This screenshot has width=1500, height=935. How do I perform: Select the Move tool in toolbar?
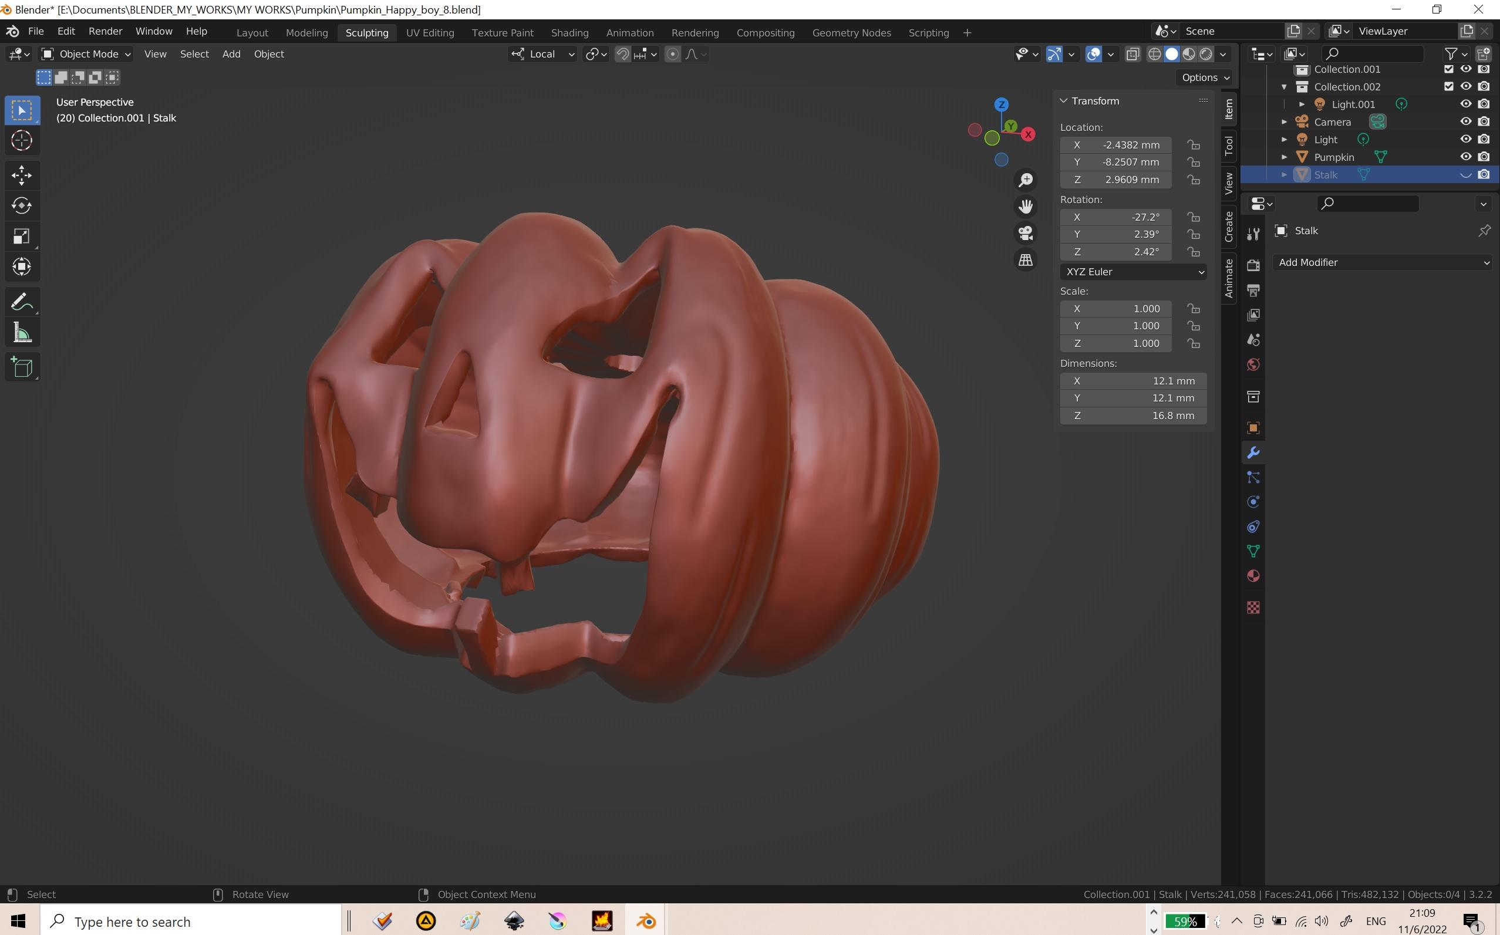[x=22, y=174]
